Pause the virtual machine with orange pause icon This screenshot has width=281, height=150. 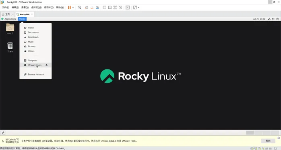(x=69, y=8)
